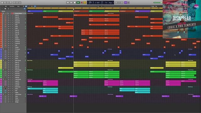Mute the Piano track
The height and width of the screenshot is (113, 201).
(8, 89)
